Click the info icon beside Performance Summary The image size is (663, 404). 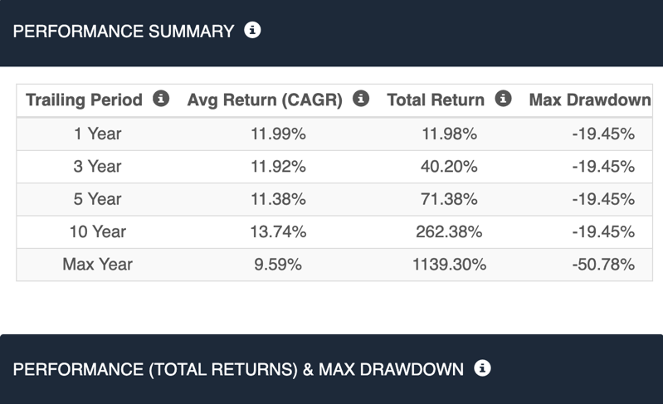click(253, 31)
